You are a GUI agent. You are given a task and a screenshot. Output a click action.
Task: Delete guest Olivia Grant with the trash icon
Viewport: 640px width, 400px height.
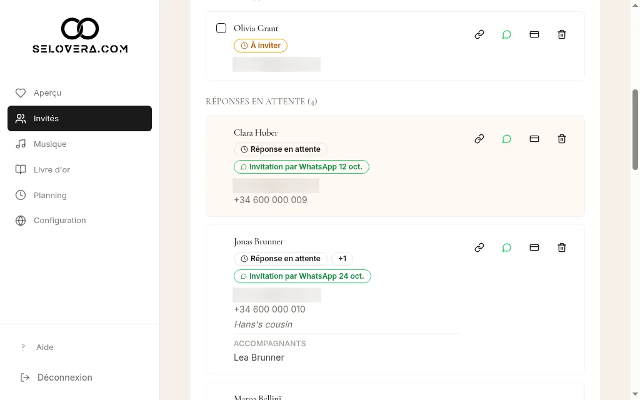pos(562,34)
